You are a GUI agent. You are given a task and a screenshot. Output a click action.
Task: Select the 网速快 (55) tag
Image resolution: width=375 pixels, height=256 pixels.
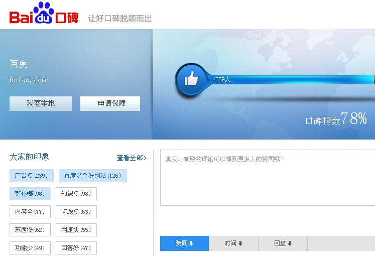76,230
